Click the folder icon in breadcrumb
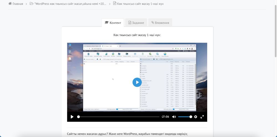This screenshot has height=137, width=277. 32,4
